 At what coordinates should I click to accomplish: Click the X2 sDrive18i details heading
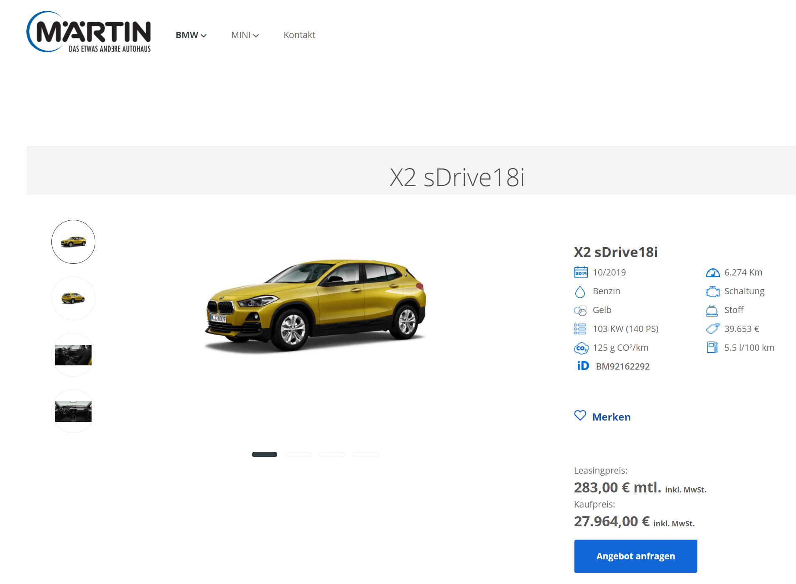pos(616,252)
